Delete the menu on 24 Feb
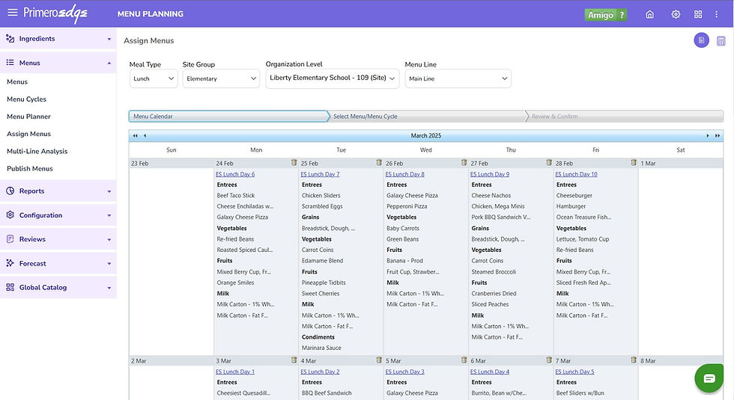 click(294, 163)
